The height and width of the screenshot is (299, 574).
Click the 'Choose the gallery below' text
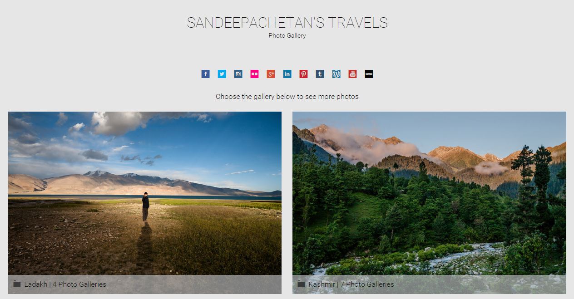pyautogui.click(x=287, y=97)
